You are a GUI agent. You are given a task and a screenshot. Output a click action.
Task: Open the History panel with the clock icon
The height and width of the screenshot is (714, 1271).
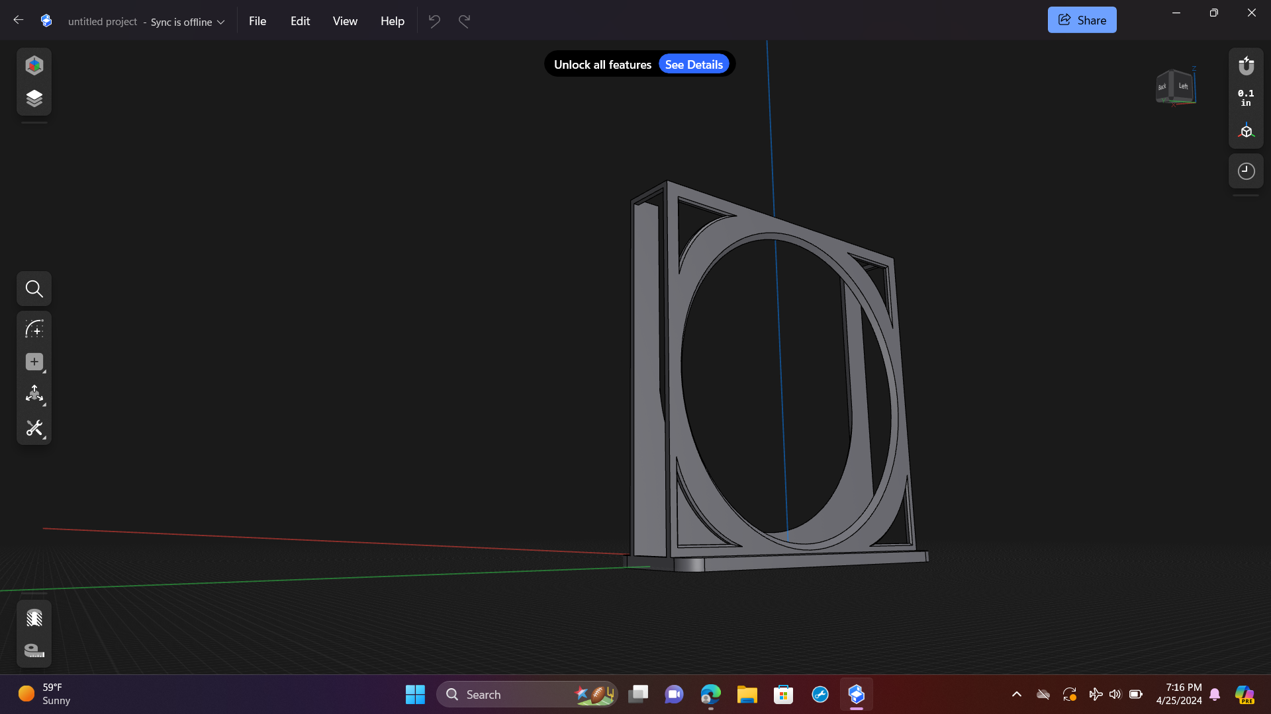[x=1246, y=171]
